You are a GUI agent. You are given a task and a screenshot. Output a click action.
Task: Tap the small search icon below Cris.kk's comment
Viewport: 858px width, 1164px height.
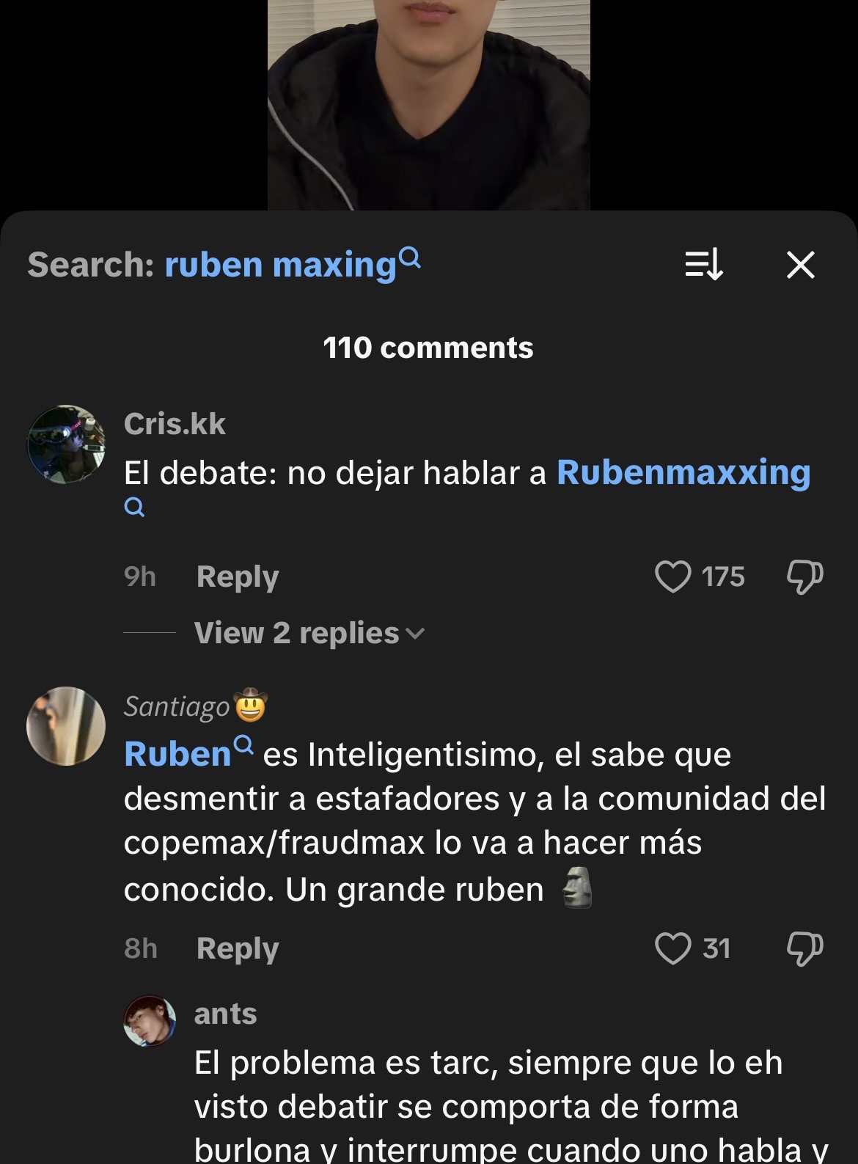coord(134,508)
